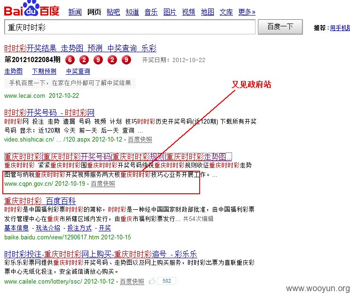Click the 手机百度一下 promo banner text
This screenshot has width=350, height=293.
pos(70,83)
